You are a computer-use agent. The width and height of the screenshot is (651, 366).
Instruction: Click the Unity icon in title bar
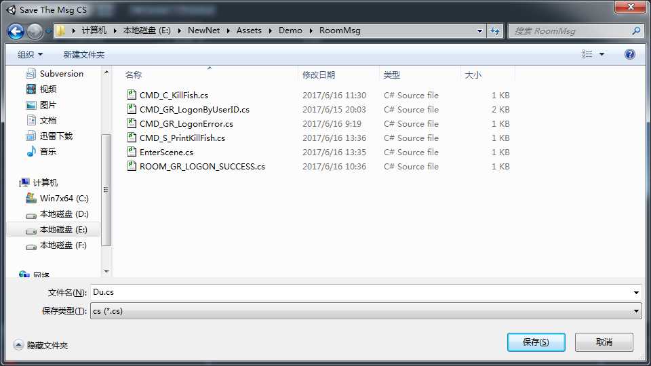click(x=11, y=10)
